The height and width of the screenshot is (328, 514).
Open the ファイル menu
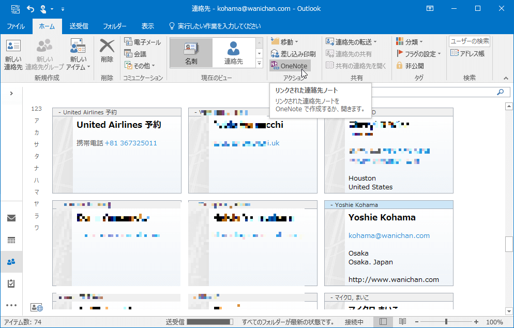pos(16,25)
